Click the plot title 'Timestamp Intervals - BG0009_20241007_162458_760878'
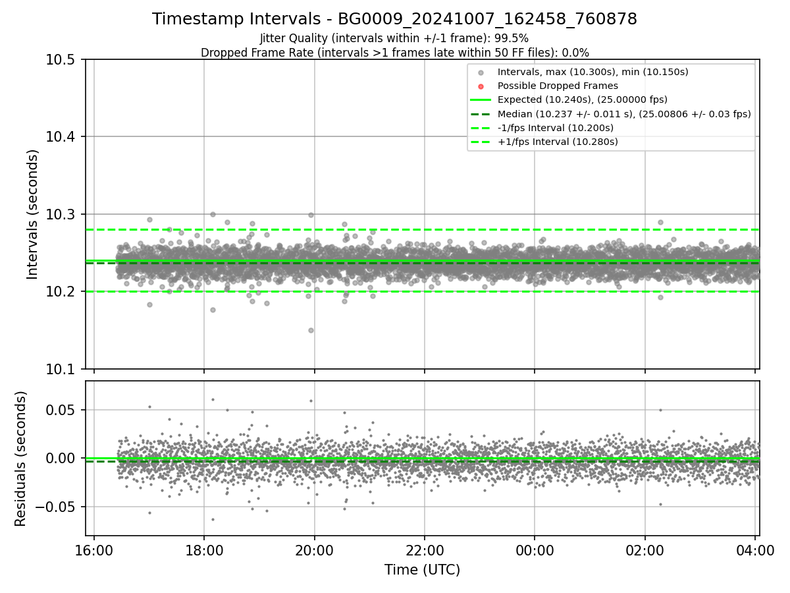The width and height of the screenshot is (790, 593). point(394,19)
